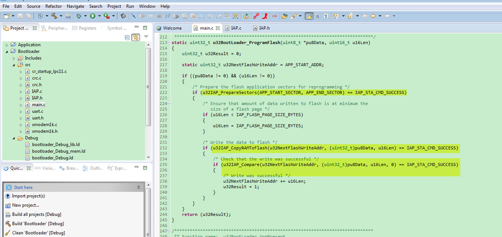Viewport: 502px width, 237px height.
Task: Switch to the IAP.h editor tab
Action: tap(262, 28)
